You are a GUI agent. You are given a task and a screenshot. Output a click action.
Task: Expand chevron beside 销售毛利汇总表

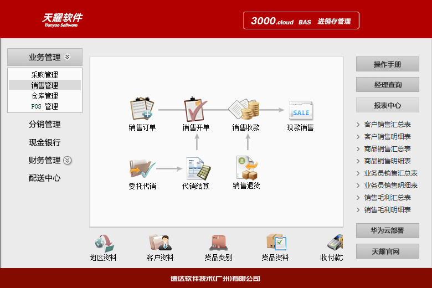pos(358,198)
